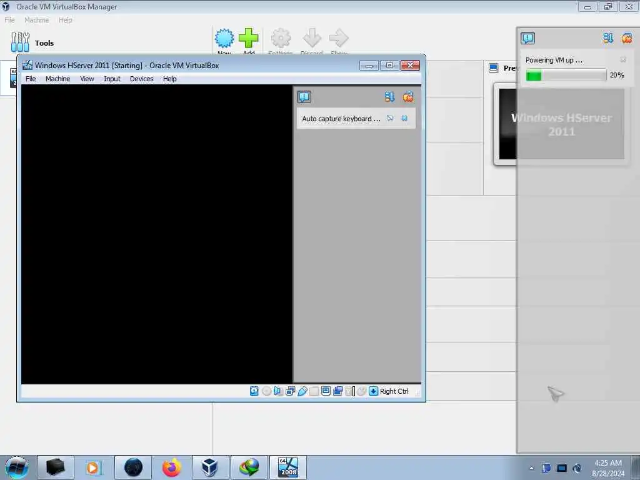Maximize the Windows HServer 2011 VM window
This screenshot has height=480, width=640.
point(389,66)
